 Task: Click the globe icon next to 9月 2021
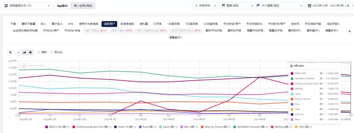[291, 66]
